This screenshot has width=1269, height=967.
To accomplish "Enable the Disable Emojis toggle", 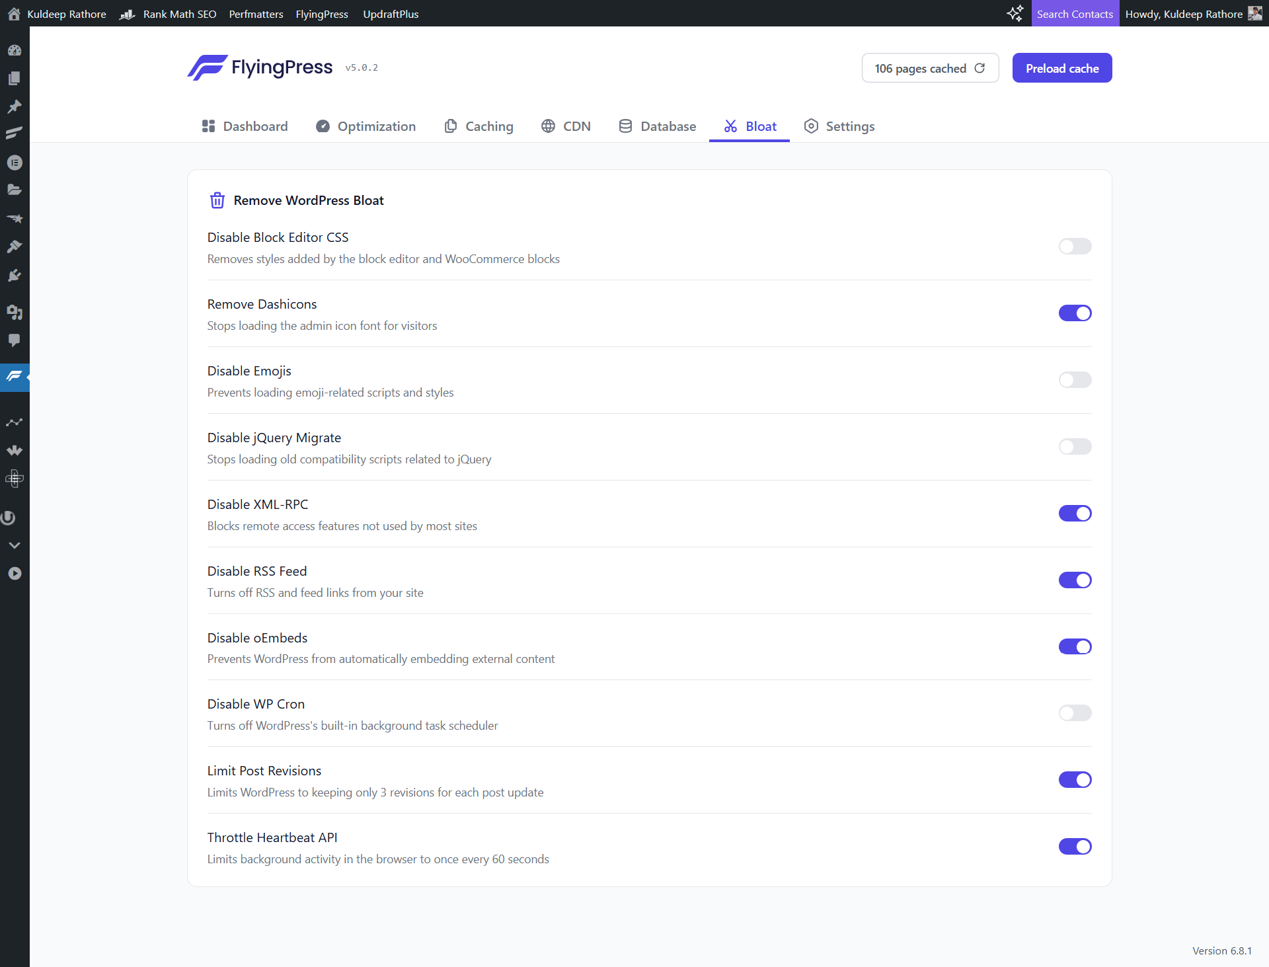I will (1075, 379).
